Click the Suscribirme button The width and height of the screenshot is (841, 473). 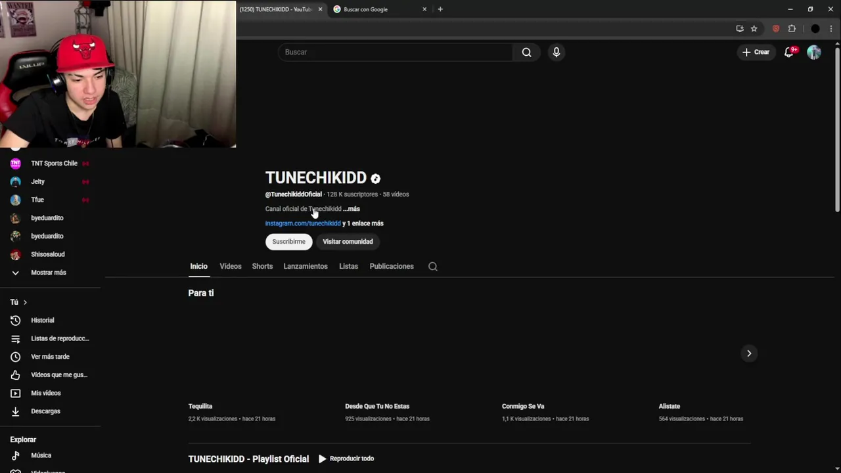(x=289, y=242)
